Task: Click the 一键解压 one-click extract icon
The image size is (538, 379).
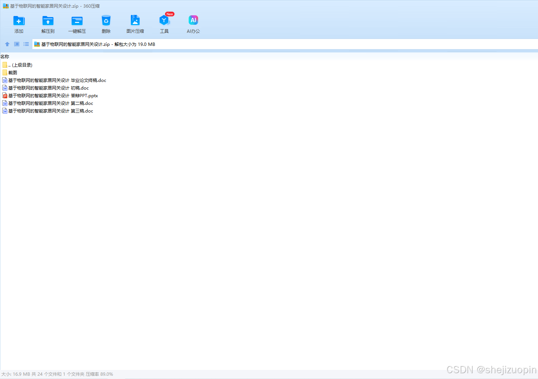Action: click(x=77, y=21)
